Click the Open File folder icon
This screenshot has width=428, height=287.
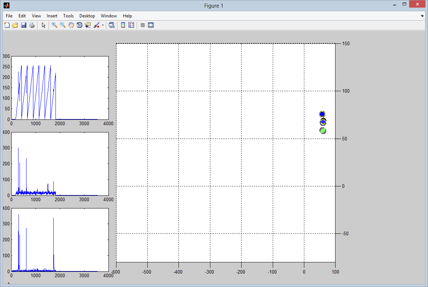tap(15, 25)
